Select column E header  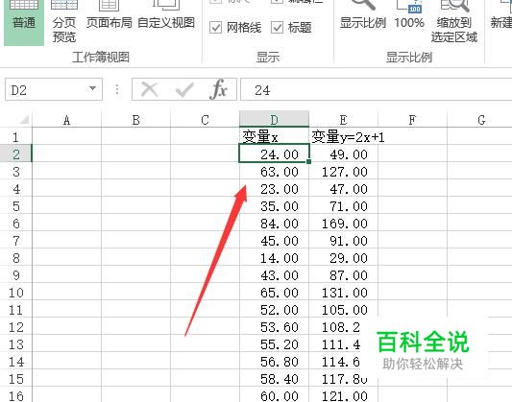pyautogui.click(x=343, y=120)
